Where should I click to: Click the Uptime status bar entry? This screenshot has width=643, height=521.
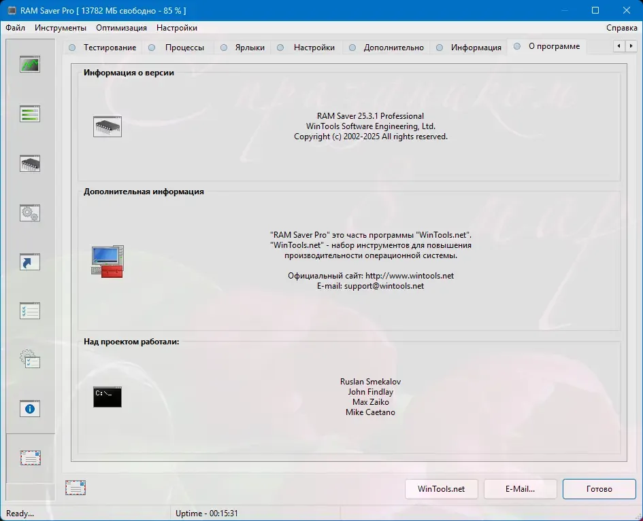coord(207,514)
